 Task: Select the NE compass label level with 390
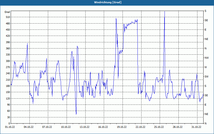[206, 39]
